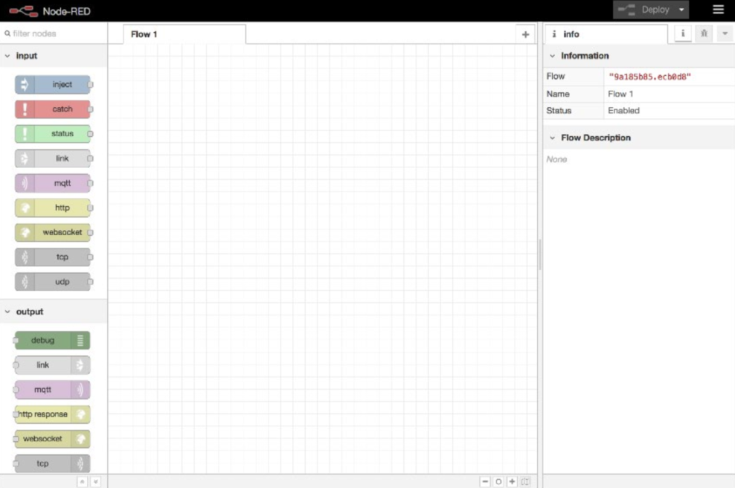Select the output websocket node
Image resolution: width=735 pixels, height=488 pixels.
53,439
